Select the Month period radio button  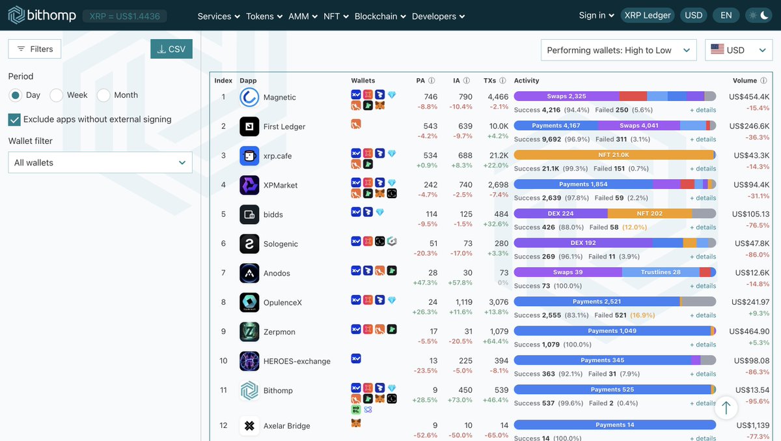pyautogui.click(x=103, y=95)
